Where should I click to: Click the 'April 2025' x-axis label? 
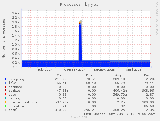click(134, 70)
